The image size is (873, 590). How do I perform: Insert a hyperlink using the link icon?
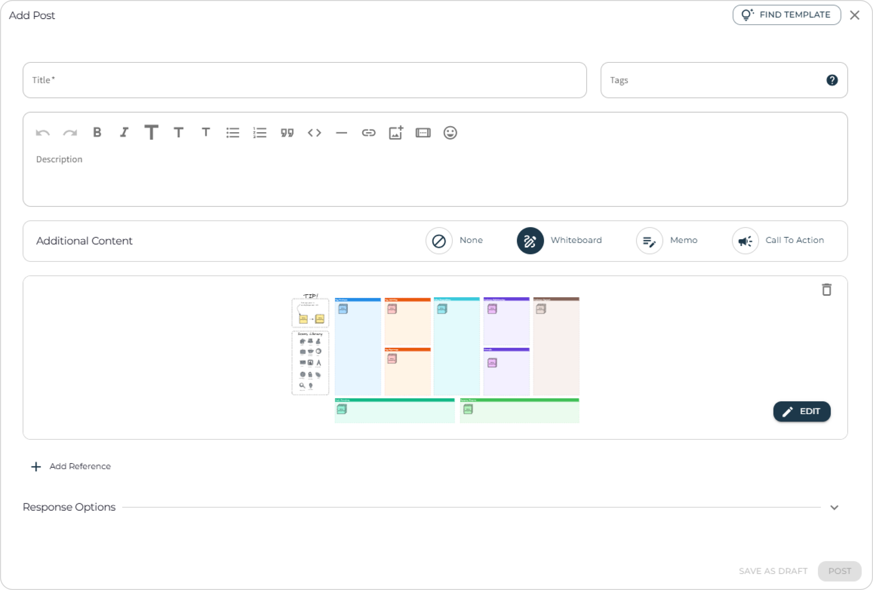(x=369, y=133)
